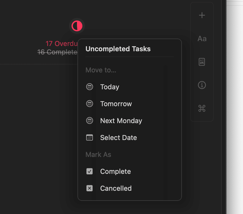Image resolution: width=243 pixels, height=214 pixels.
Task: Click the calendar grid icon beside Select Date
Action: [90, 137]
